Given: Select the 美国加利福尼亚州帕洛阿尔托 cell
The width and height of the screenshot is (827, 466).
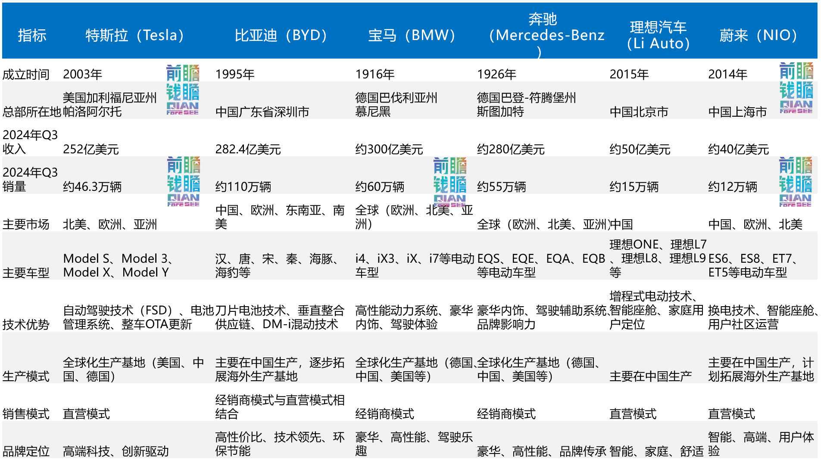Looking at the screenshot, I should tap(110, 105).
